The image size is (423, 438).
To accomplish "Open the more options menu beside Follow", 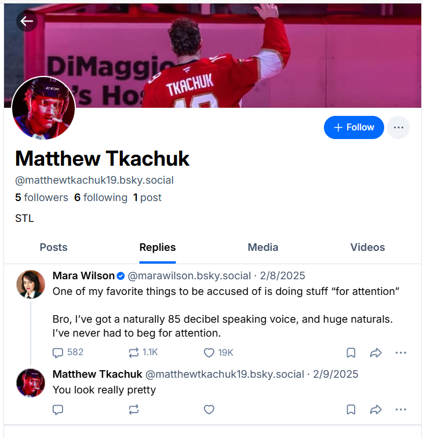I will (399, 127).
